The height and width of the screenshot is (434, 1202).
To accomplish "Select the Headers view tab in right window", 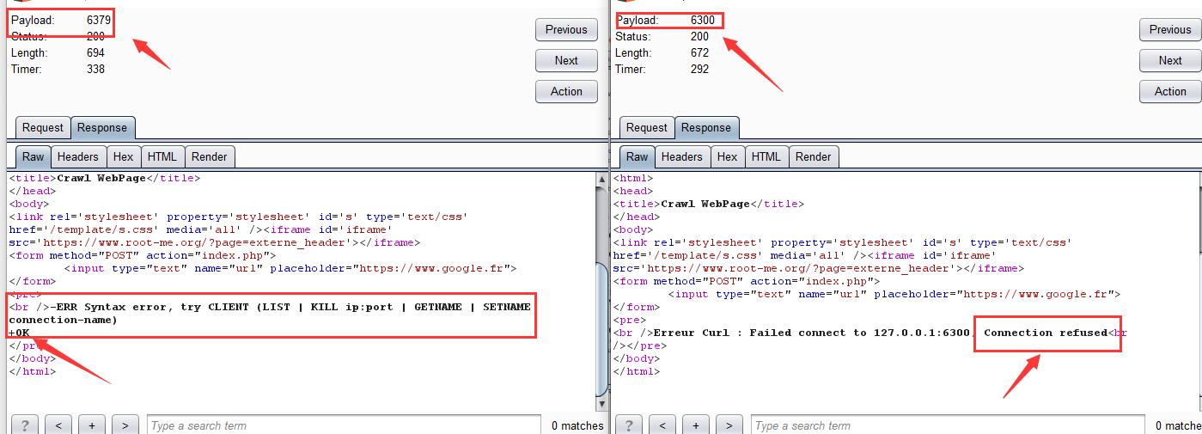I will coord(682,156).
